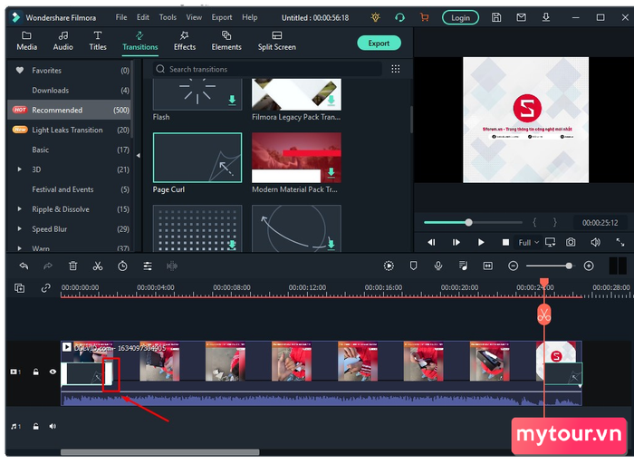Click the marker shield icon

(x=413, y=266)
